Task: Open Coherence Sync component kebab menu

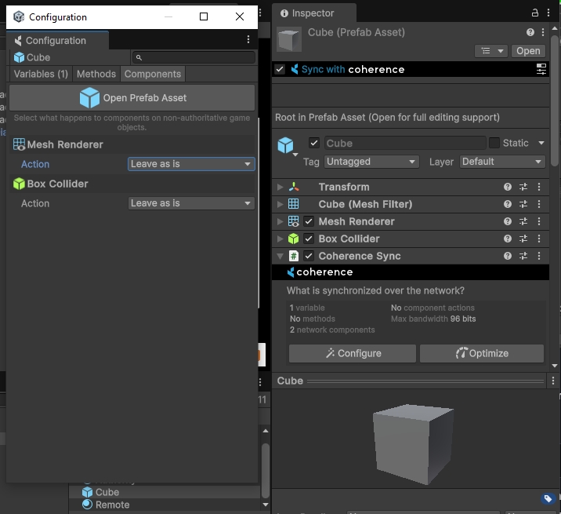Action: tap(539, 256)
